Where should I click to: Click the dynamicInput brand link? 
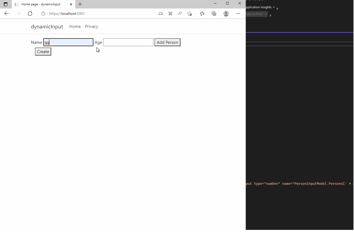(x=47, y=27)
